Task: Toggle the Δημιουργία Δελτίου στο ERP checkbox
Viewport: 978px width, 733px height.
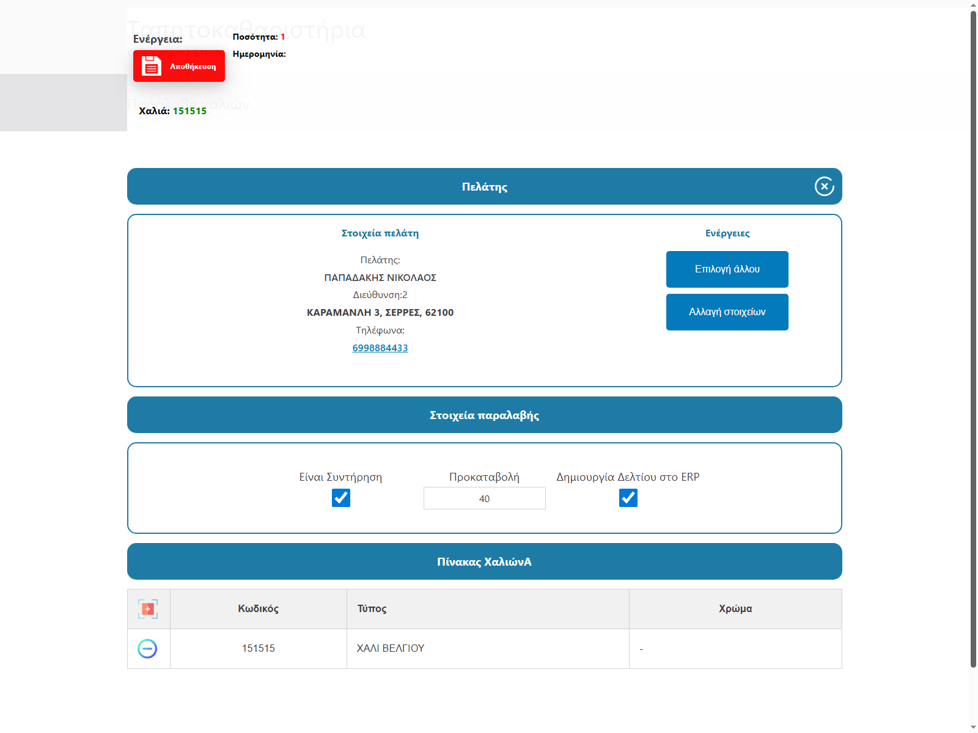Action: pyautogui.click(x=628, y=498)
